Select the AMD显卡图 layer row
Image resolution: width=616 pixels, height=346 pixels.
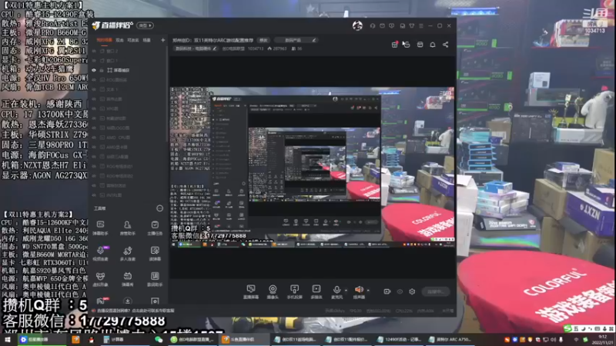(x=128, y=147)
